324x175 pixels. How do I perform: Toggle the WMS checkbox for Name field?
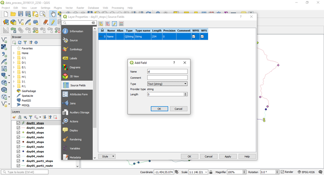tap(194, 36)
